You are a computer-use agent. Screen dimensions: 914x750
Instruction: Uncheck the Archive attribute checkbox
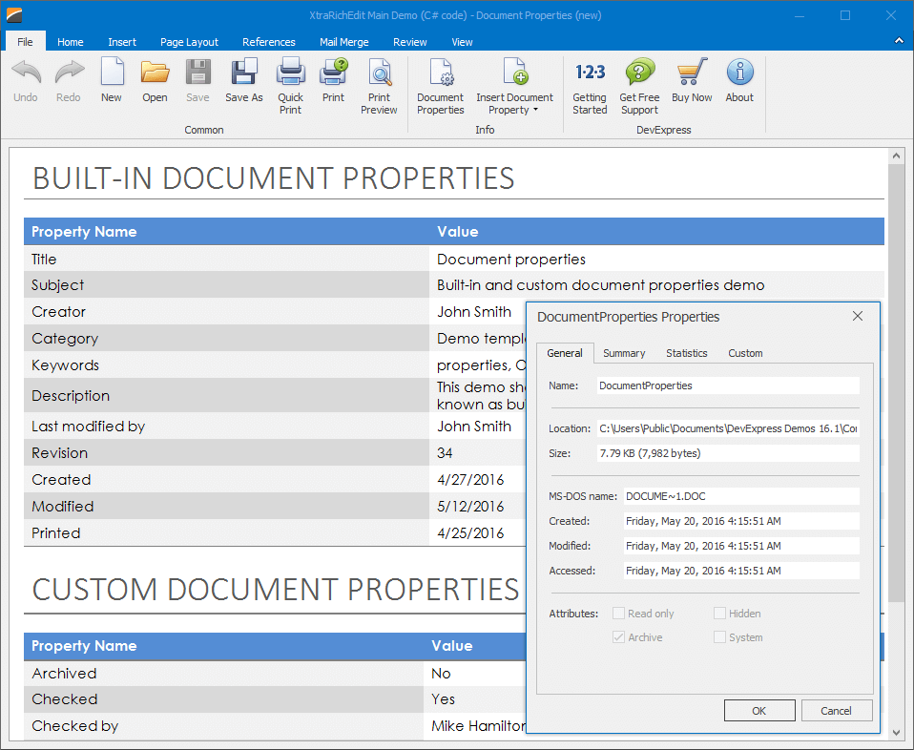pos(619,637)
